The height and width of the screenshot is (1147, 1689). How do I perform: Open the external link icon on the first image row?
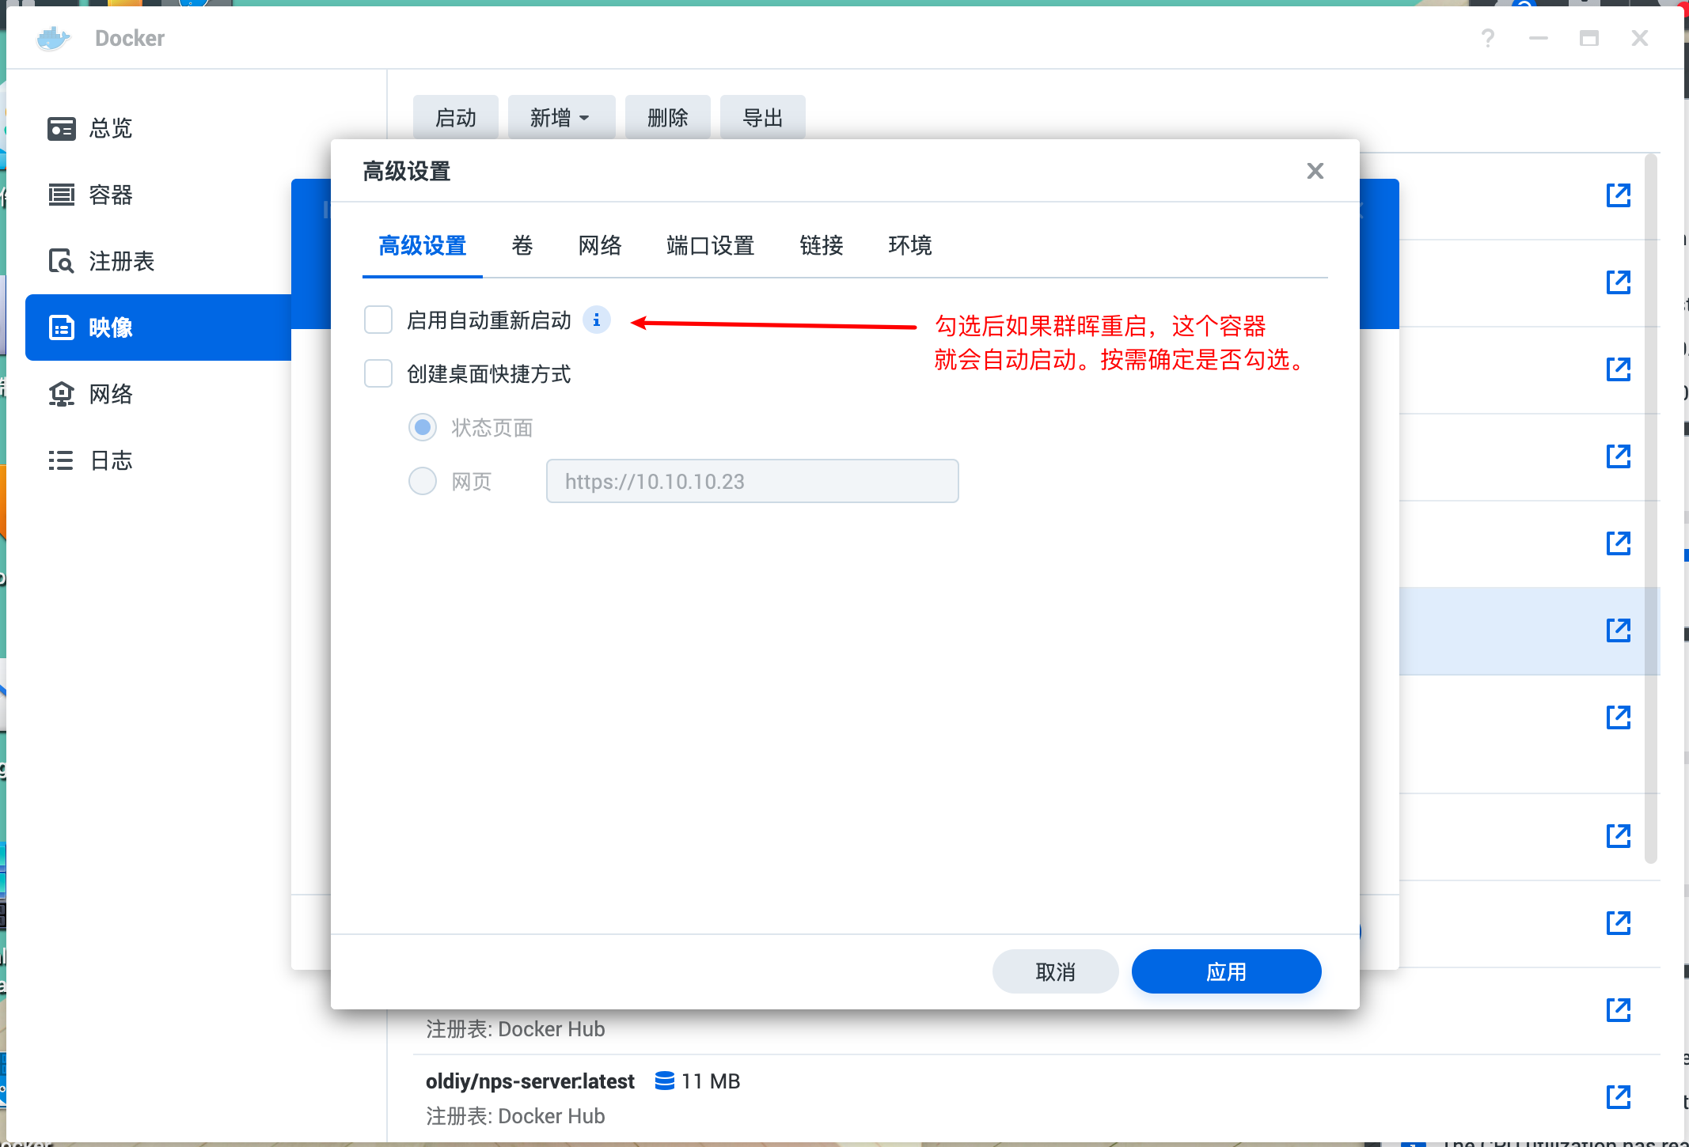pos(1619,195)
